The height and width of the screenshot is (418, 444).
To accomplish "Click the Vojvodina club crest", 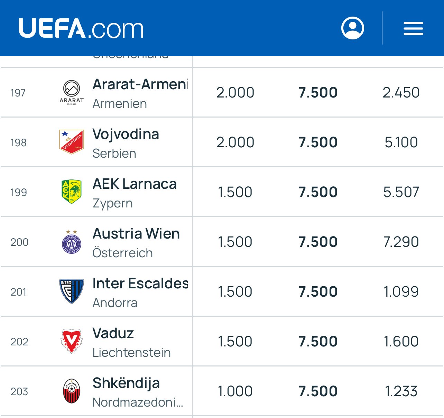I will pos(72,142).
